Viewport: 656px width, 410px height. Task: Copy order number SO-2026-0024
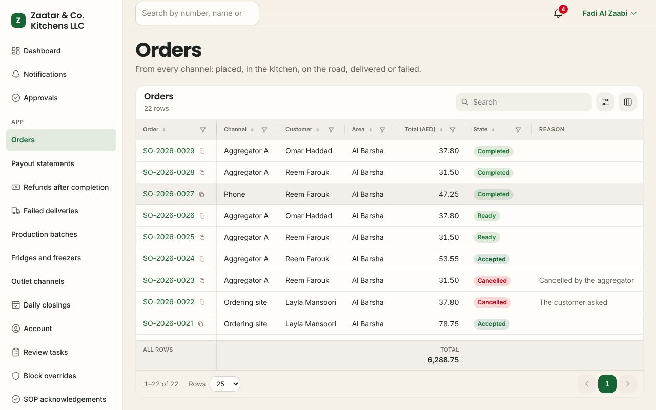(x=202, y=259)
